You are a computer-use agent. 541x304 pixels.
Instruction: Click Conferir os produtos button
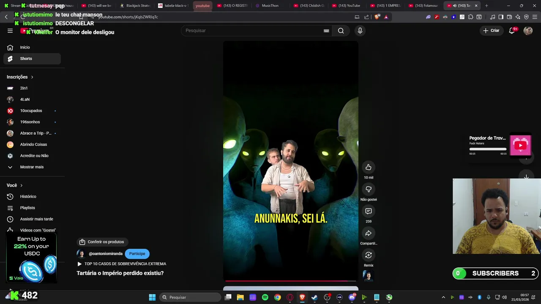(101, 242)
